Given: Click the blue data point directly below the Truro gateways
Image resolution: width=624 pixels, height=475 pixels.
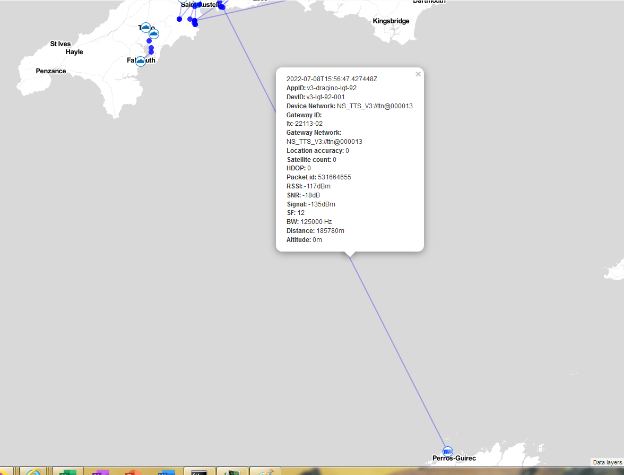Looking at the screenshot, I should tap(149, 41).
